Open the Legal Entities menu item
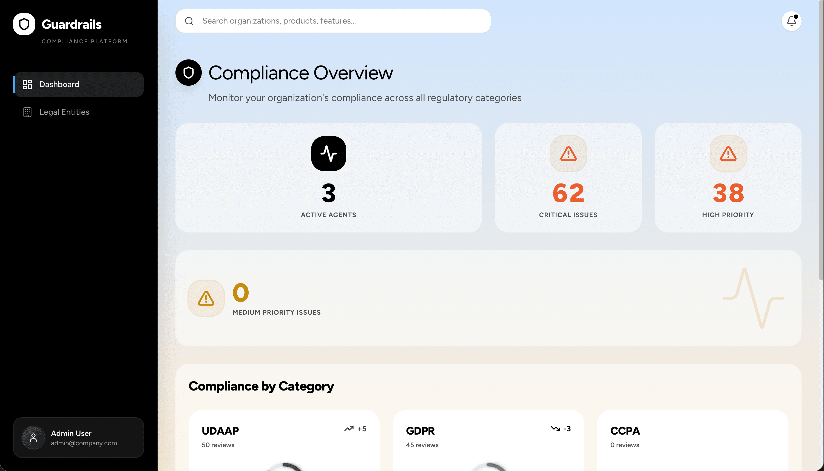Screen dimensions: 824x471 point(64,112)
